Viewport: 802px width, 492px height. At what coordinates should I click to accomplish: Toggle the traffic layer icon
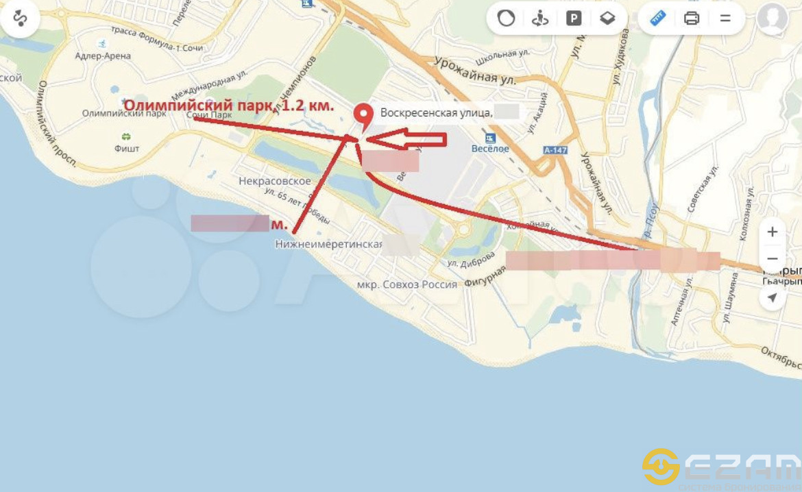[506, 19]
